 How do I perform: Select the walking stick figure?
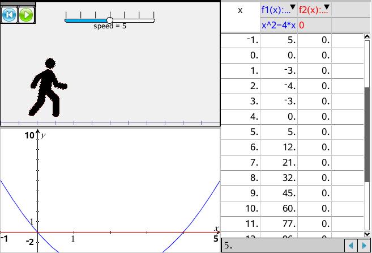pyautogui.click(x=48, y=87)
